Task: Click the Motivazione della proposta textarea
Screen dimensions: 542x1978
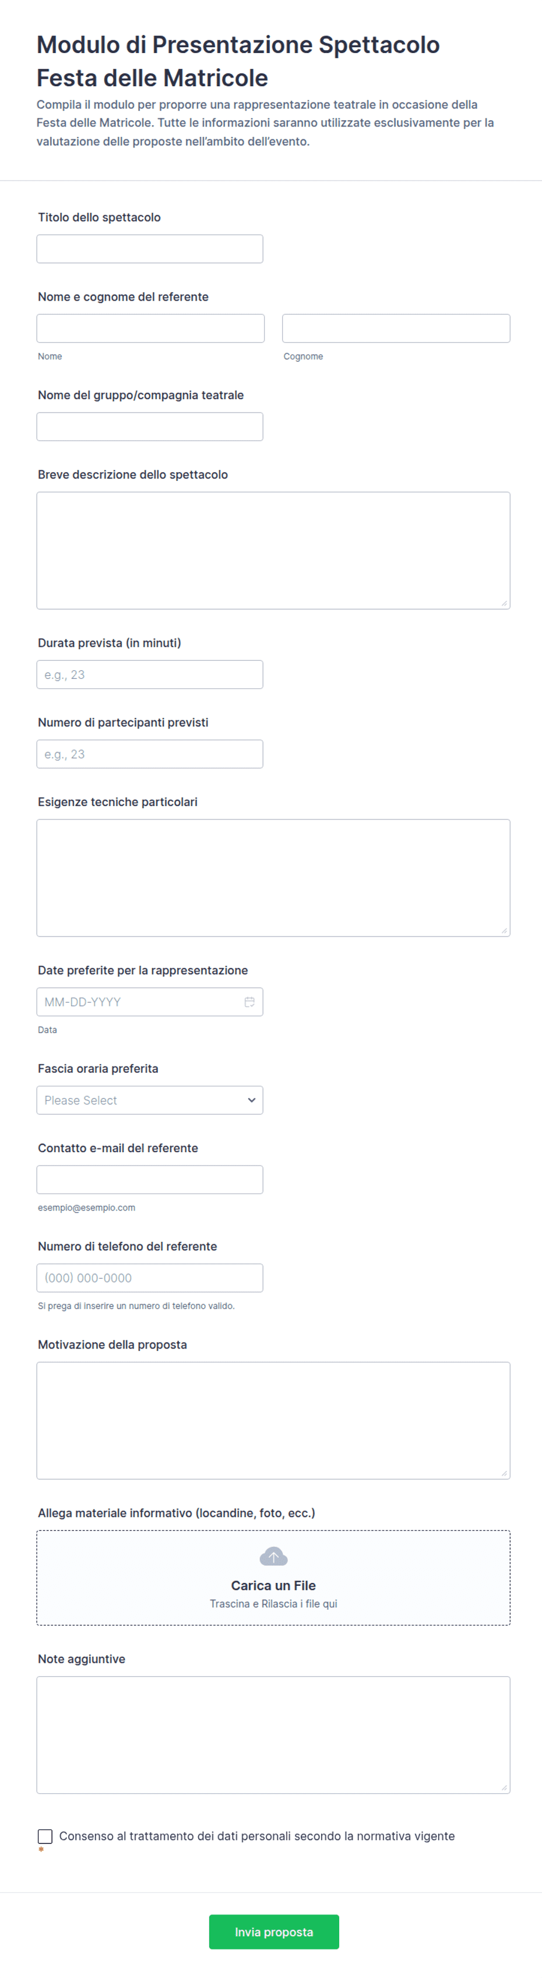Action: [273, 1420]
